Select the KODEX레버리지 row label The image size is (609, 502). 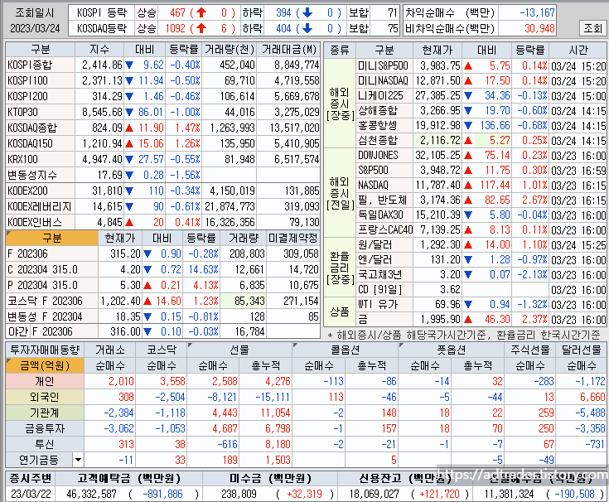pos(41,206)
